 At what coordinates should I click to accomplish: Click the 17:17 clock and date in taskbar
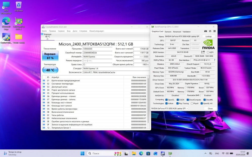[x=240, y=153]
